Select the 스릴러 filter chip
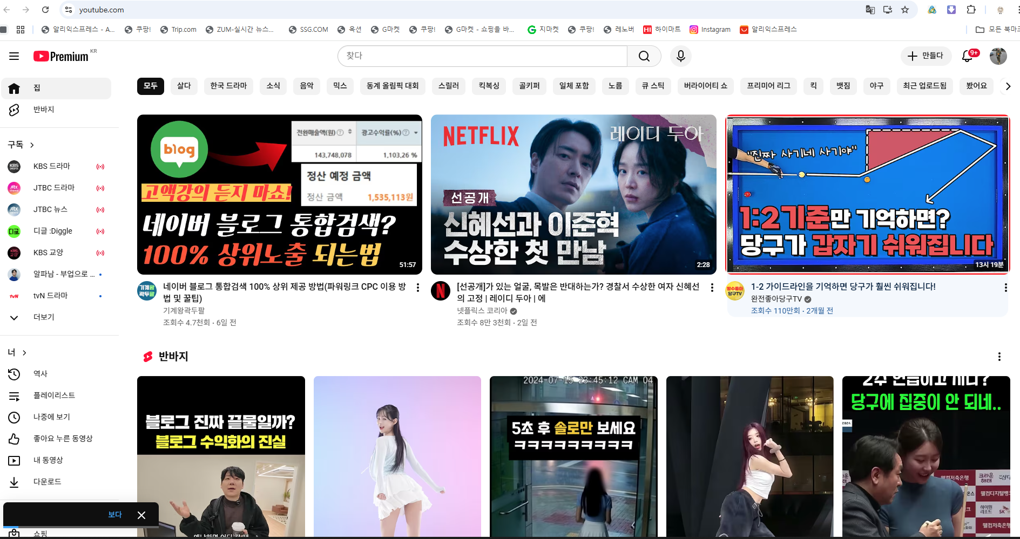 pos(449,86)
